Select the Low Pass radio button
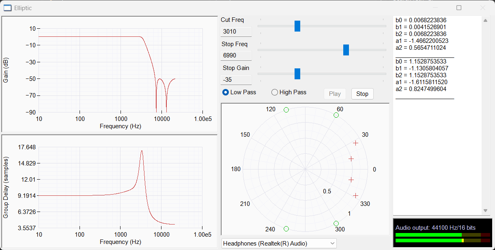 (239, 92)
